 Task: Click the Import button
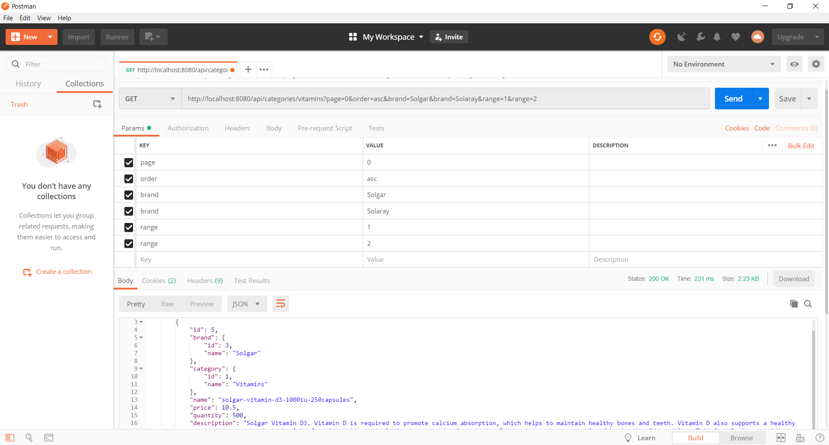tap(78, 37)
